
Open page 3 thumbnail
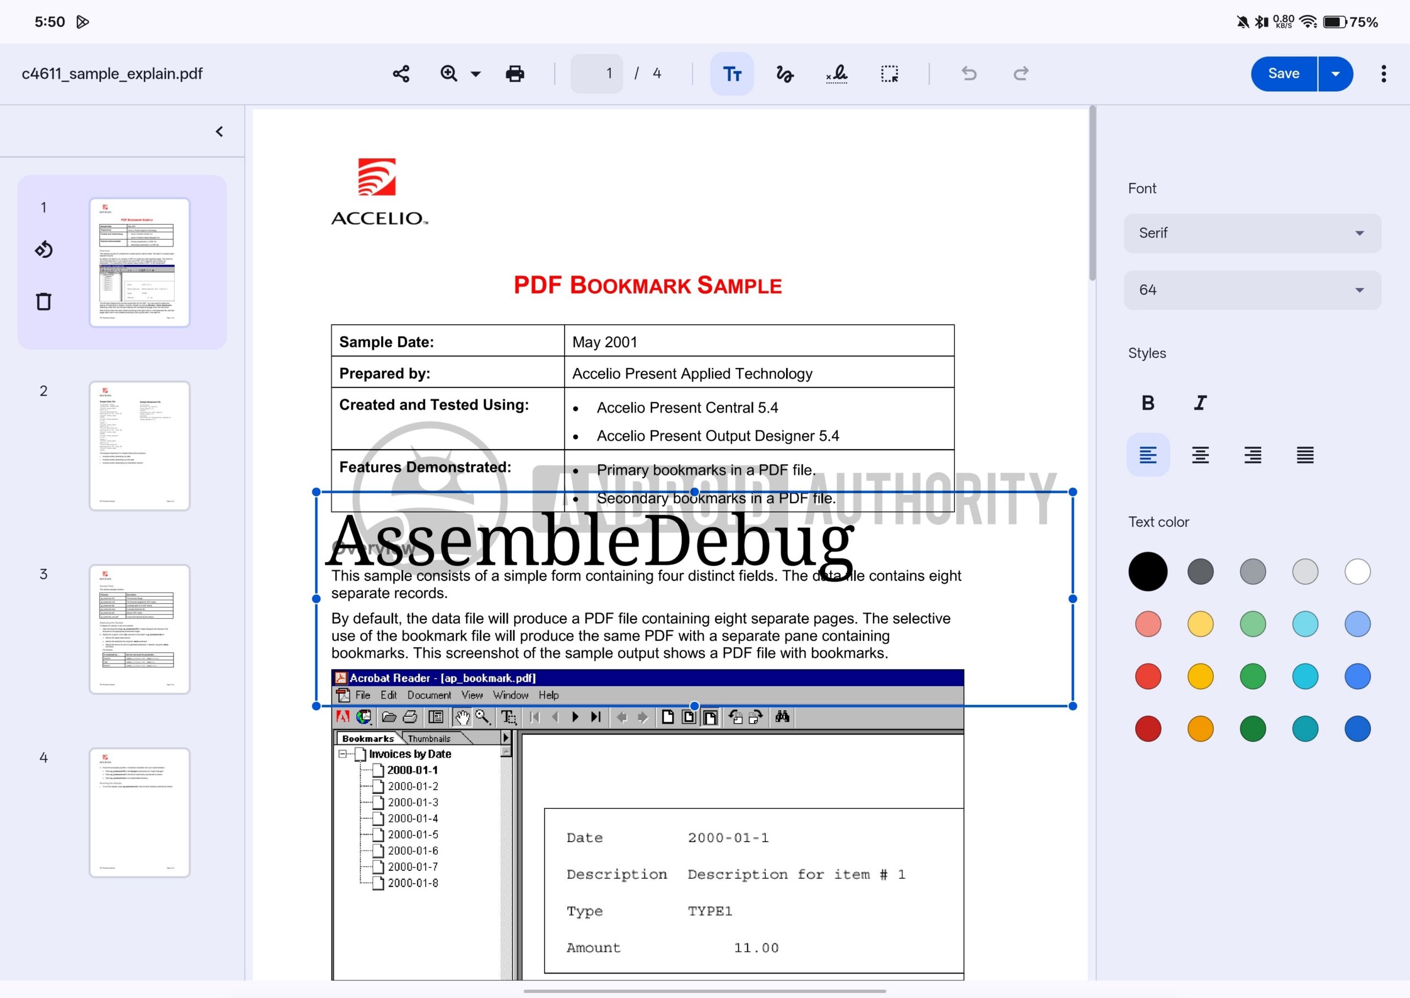140,629
